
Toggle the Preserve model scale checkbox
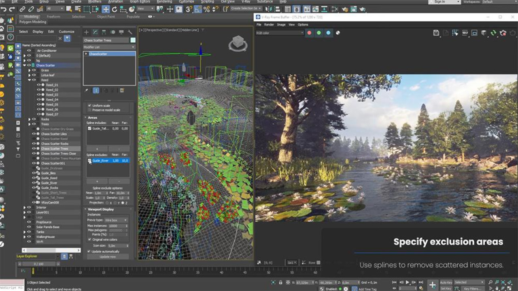pos(90,110)
